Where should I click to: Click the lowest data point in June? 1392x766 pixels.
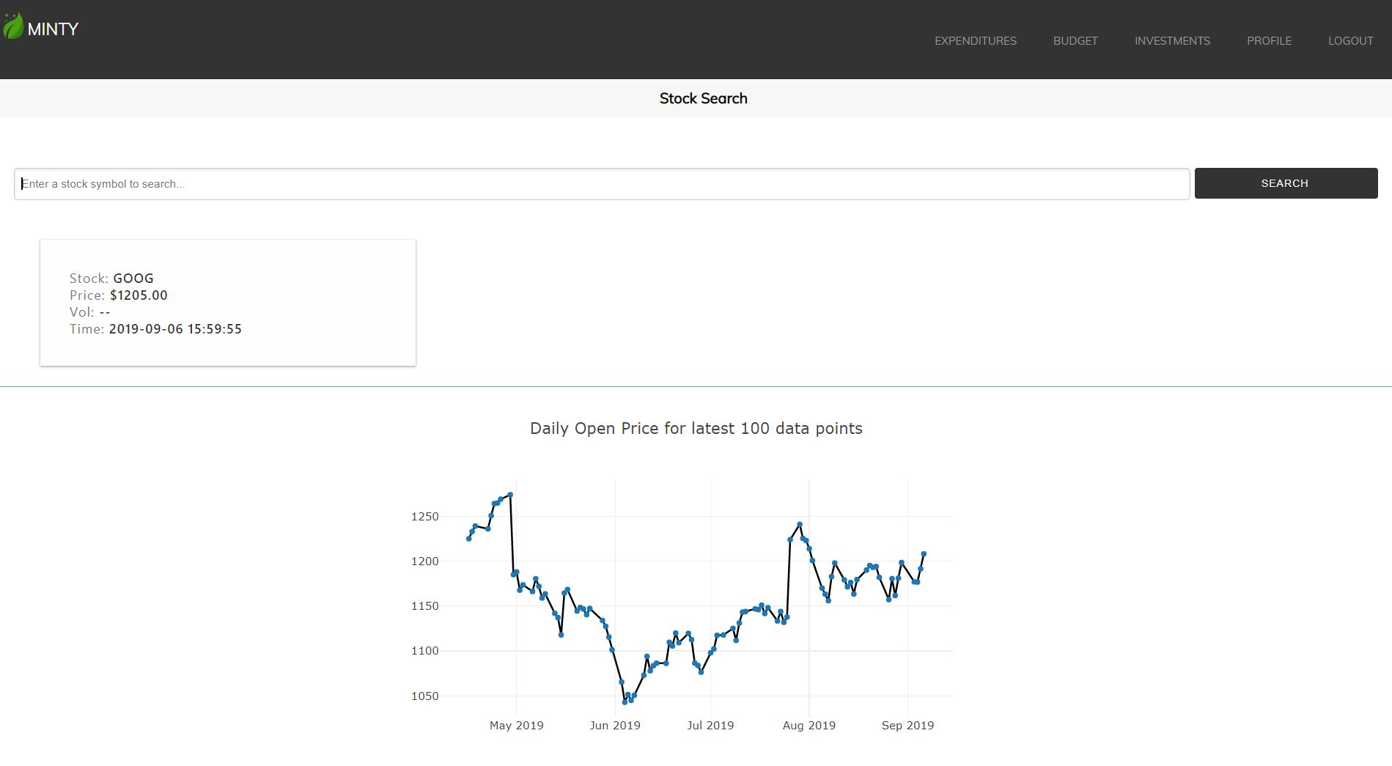[625, 702]
